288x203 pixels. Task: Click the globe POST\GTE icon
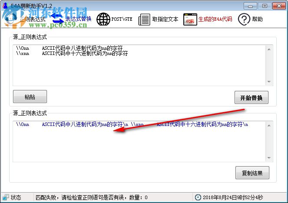point(103,19)
